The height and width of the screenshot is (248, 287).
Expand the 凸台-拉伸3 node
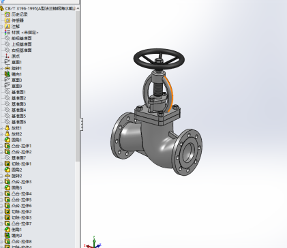(1, 182)
